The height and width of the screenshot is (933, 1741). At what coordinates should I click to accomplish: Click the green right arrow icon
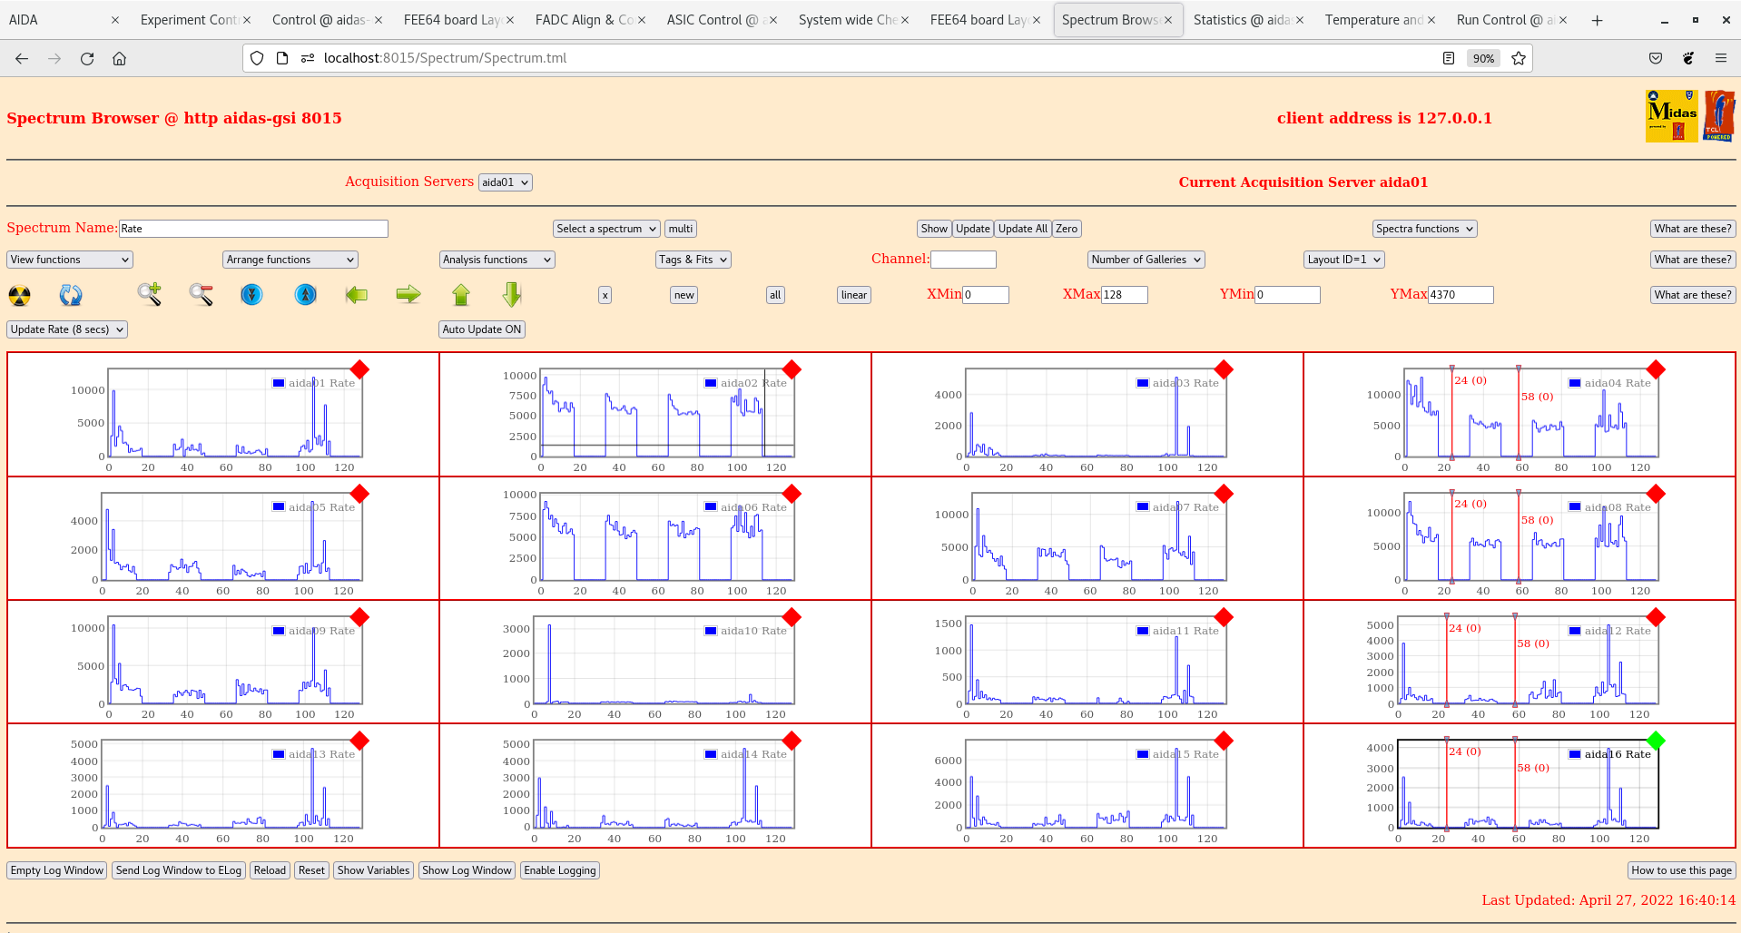(408, 294)
